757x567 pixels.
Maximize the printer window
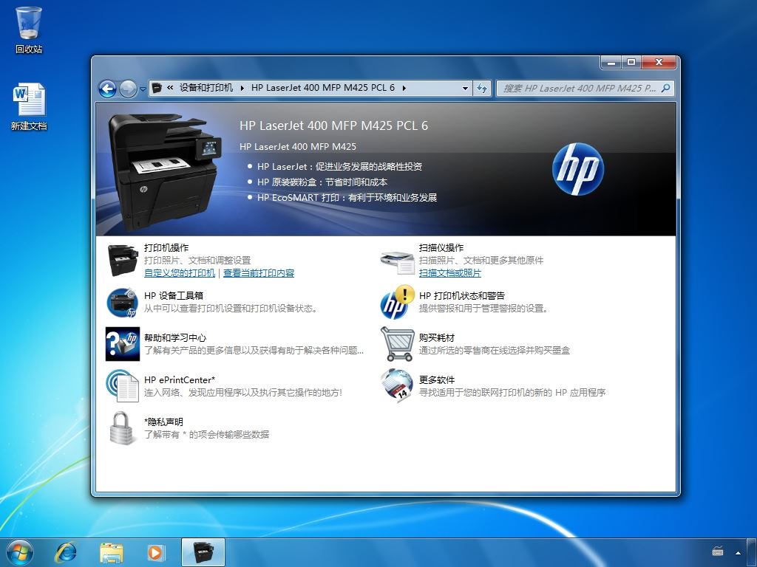[631, 62]
